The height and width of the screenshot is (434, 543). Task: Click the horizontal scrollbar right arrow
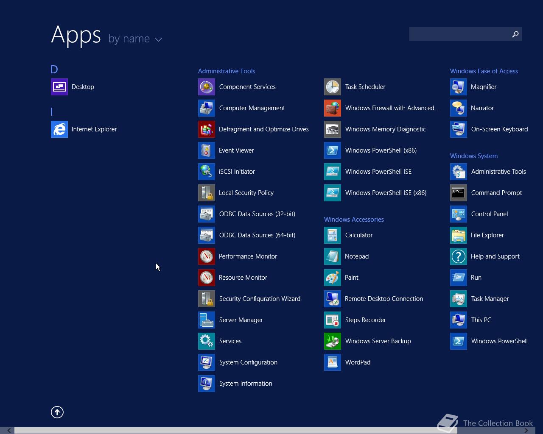526,431
